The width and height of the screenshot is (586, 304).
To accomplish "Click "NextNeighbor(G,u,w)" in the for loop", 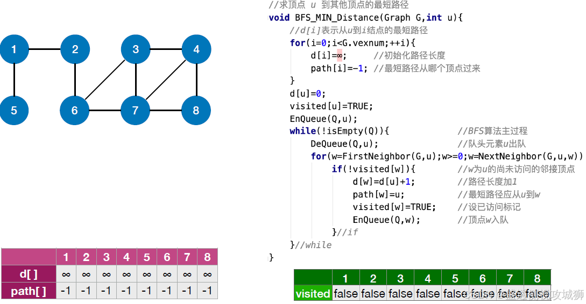I will click(x=528, y=156).
